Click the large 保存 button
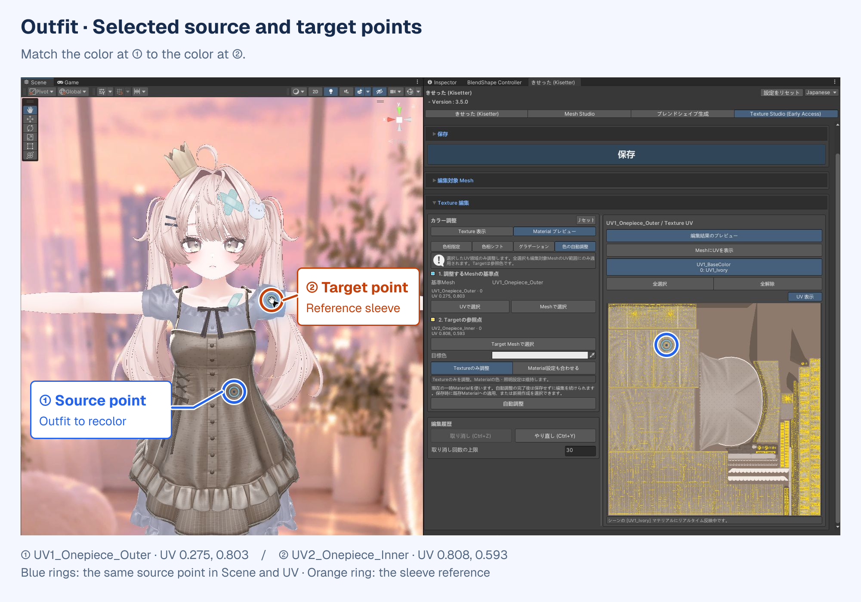This screenshot has width=861, height=602. click(626, 155)
